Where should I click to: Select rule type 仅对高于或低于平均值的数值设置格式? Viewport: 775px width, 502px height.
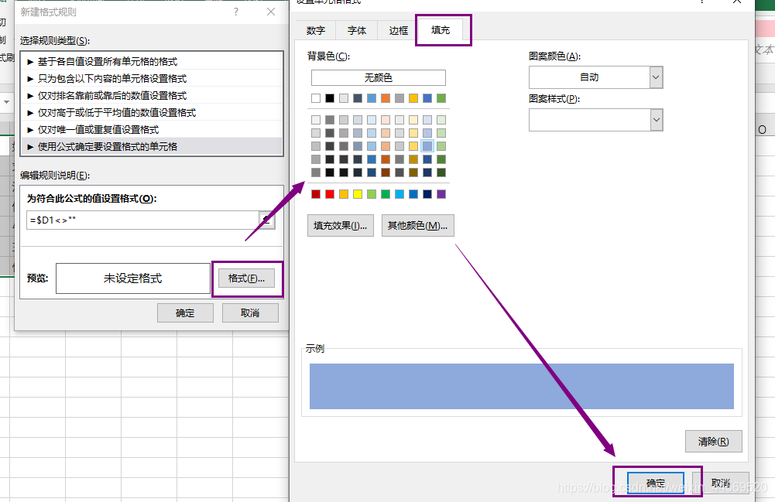click(152, 112)
